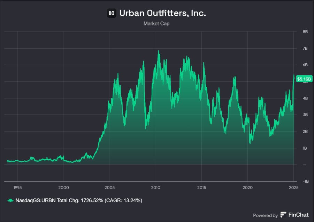Click the FinChat logo icon

(283, 215)
